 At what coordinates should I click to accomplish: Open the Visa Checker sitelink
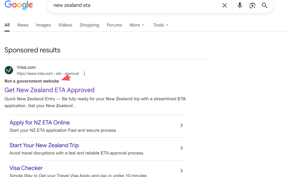pyautogui.click(x=26, y=168)
